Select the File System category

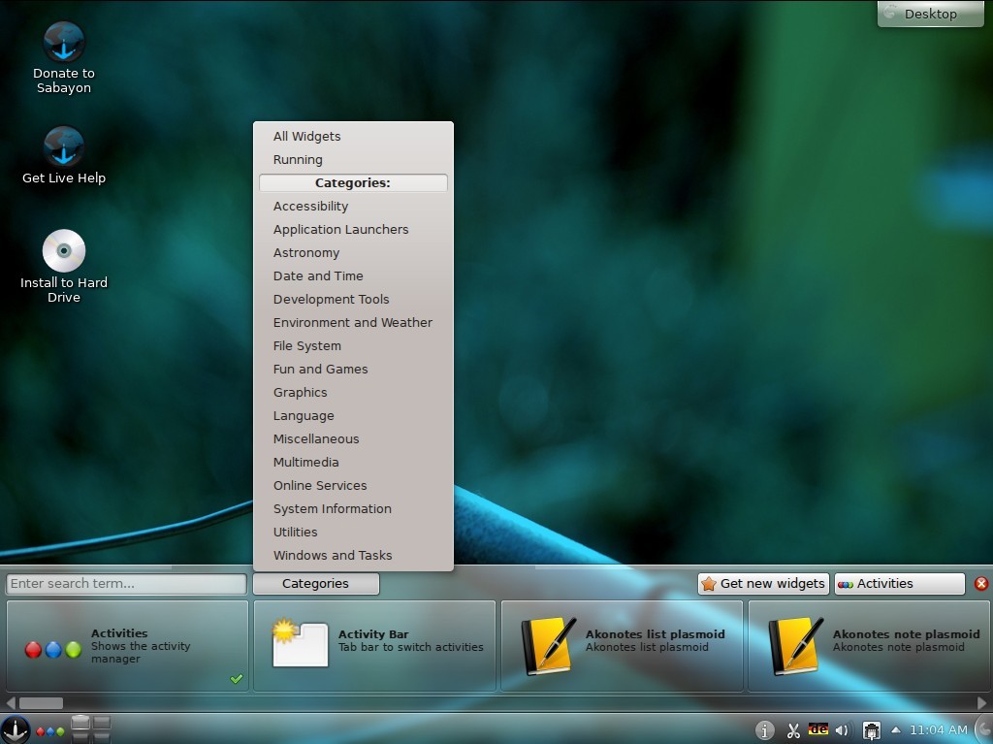pyautogui.click(x=353, y=346)
